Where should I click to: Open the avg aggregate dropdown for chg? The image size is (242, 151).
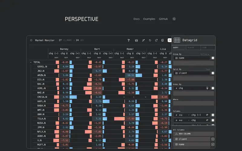(x=184, y=120)
